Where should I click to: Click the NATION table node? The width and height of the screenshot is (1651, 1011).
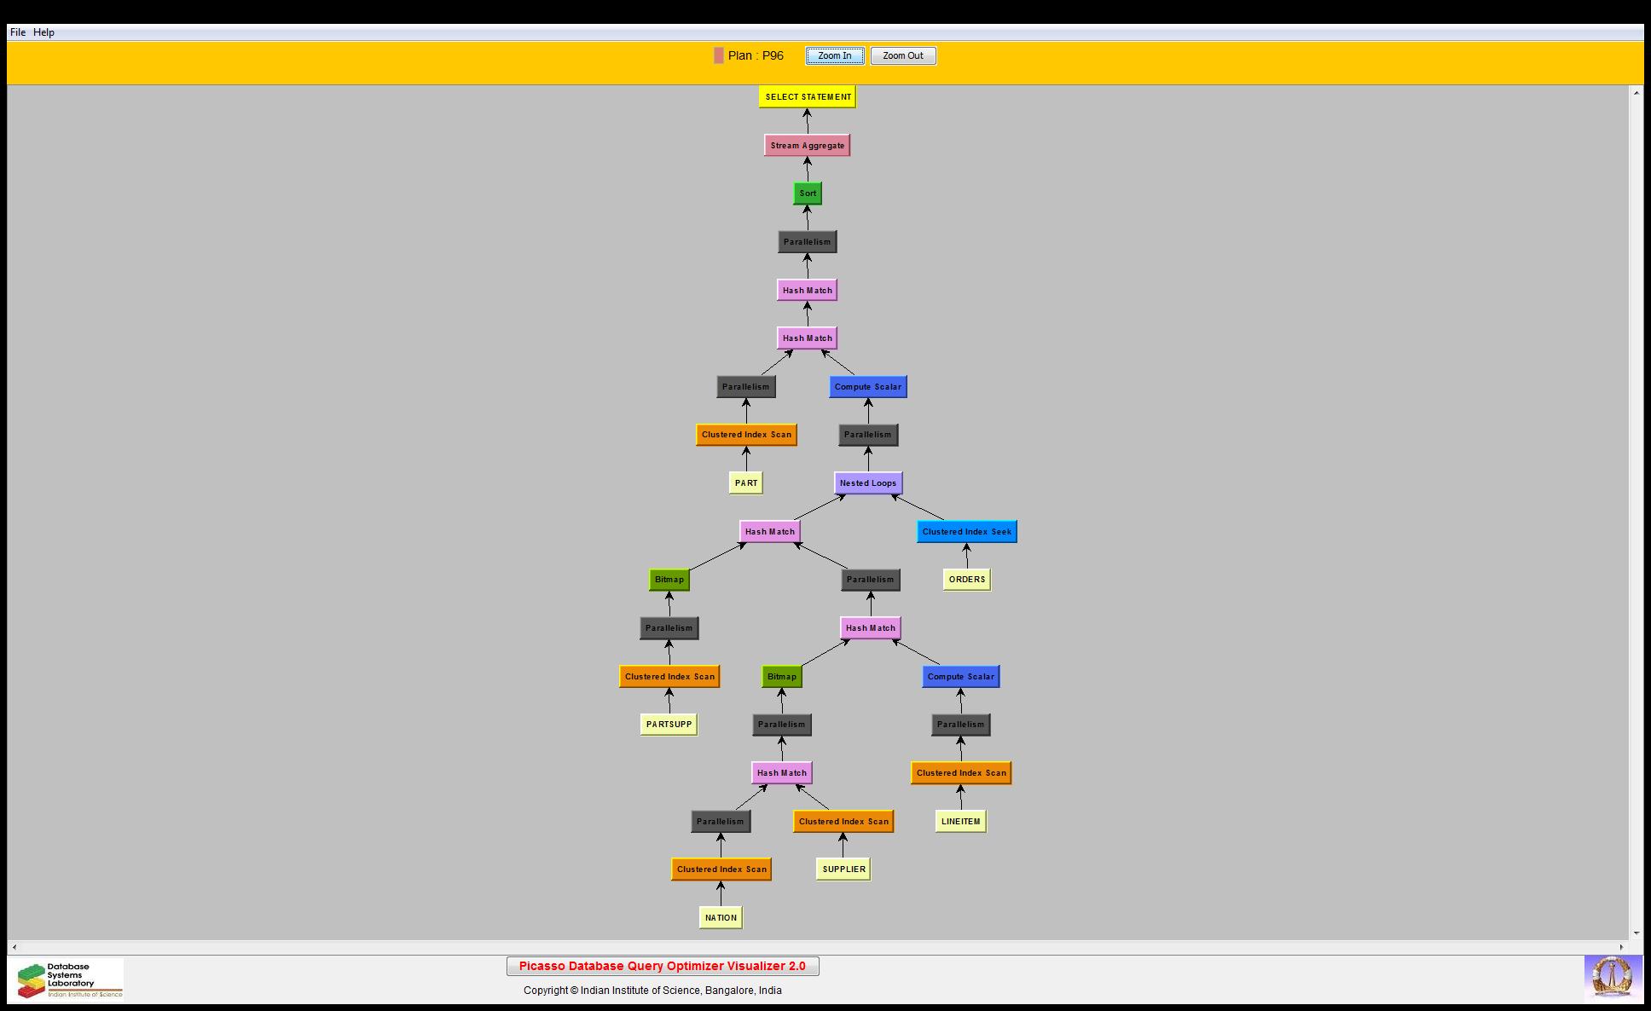720,918
